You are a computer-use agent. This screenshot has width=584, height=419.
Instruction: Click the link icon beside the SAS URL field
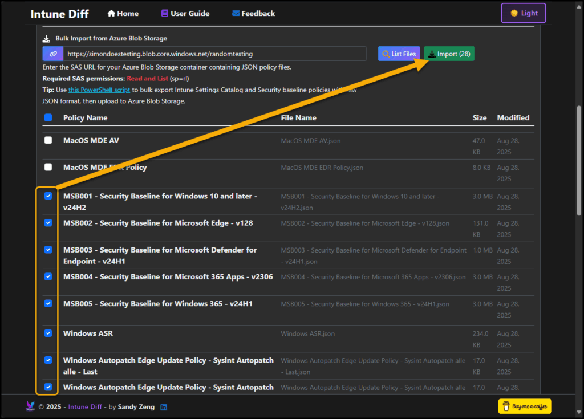click(x=53, y=54)
